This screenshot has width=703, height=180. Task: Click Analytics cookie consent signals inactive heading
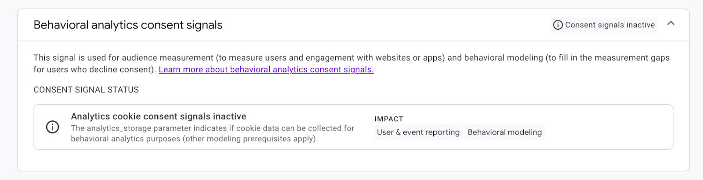[158, 116]
